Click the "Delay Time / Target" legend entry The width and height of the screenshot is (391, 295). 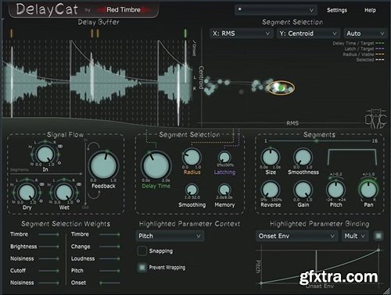[358, 43]
